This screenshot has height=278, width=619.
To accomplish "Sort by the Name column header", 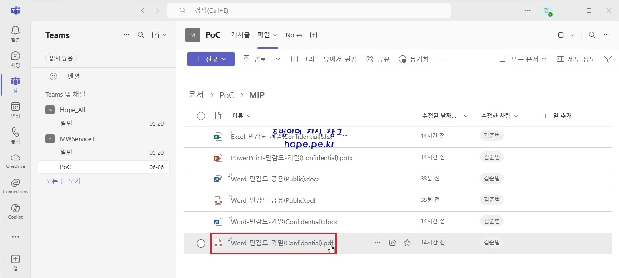I will (241, 116).
